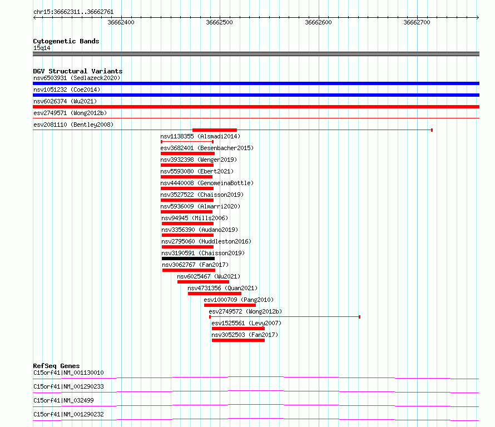
Task: Click the black bar under nsv3190591
Action: [188, 259]
